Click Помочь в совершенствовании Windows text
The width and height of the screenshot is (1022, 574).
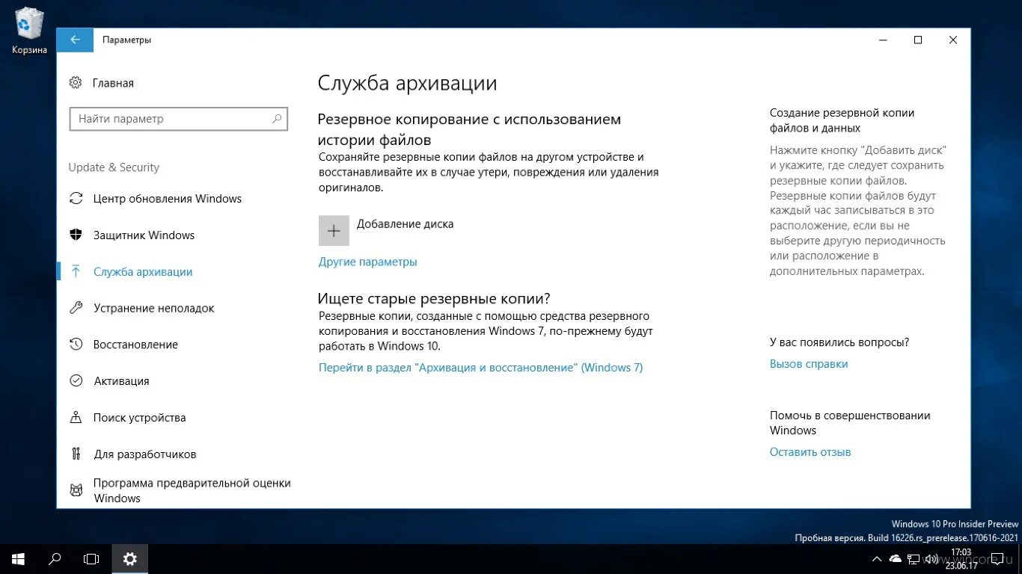(x=850, y=423)
